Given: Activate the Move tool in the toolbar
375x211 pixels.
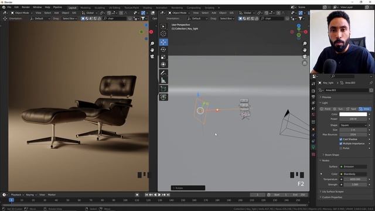Looking at the screenshot, I should [x=163, y=42].
